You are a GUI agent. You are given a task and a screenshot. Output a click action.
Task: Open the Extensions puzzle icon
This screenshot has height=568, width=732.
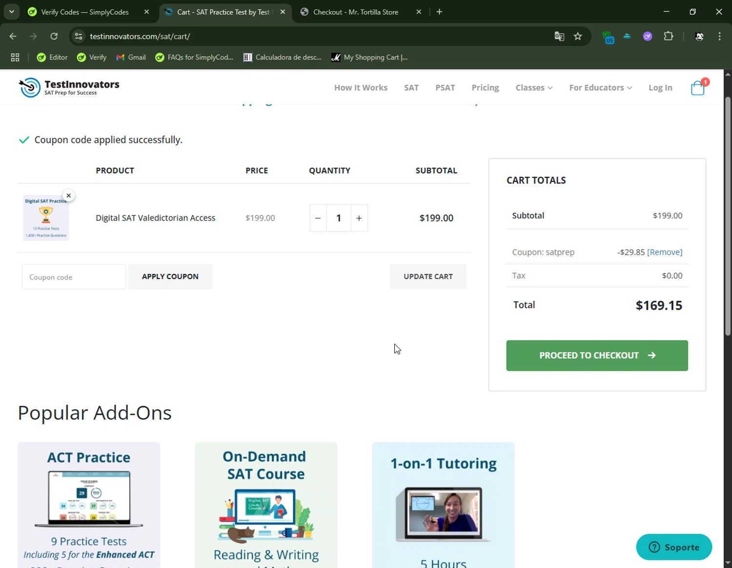669,36
